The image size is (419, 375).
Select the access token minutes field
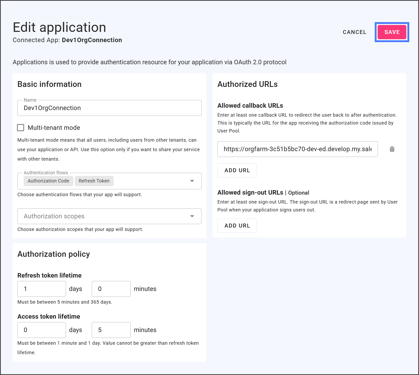(x=111, y=330)
